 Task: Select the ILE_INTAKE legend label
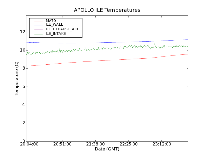tap(56, 34)
